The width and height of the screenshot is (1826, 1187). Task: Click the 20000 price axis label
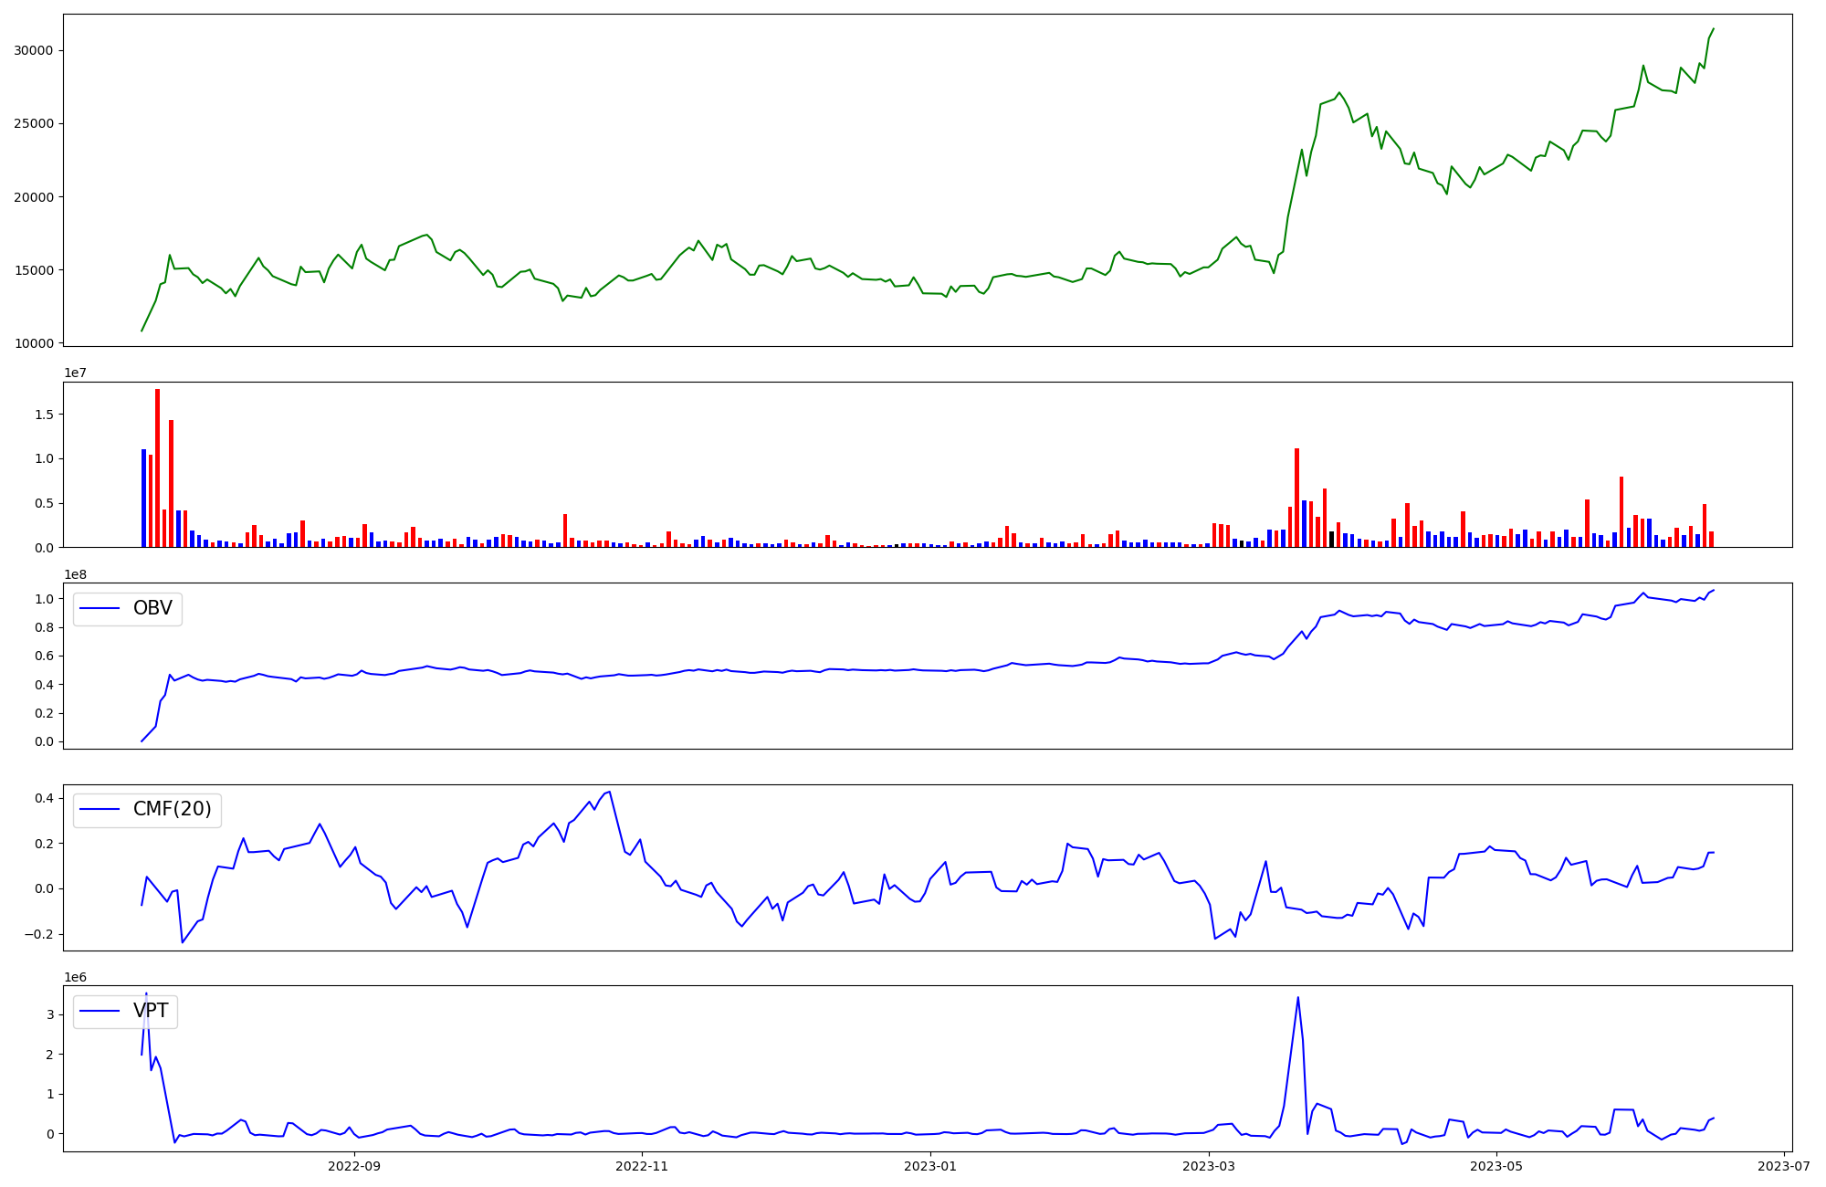point(35,197)
